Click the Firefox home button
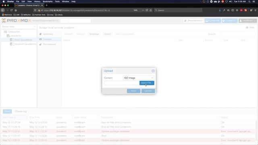Screen dimensions: 258x145 [x=16, y=10]
